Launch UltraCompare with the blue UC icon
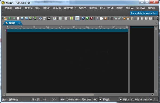 pos(83,18)
